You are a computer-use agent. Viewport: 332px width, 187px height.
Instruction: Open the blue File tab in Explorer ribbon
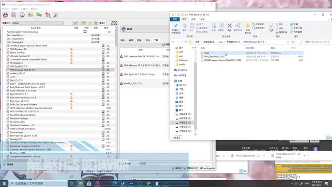175,19
